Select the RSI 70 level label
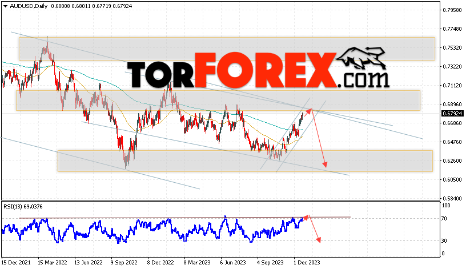The height and width of the screenshot is (269, 466). pyautogui.click(x=444, y=219)
